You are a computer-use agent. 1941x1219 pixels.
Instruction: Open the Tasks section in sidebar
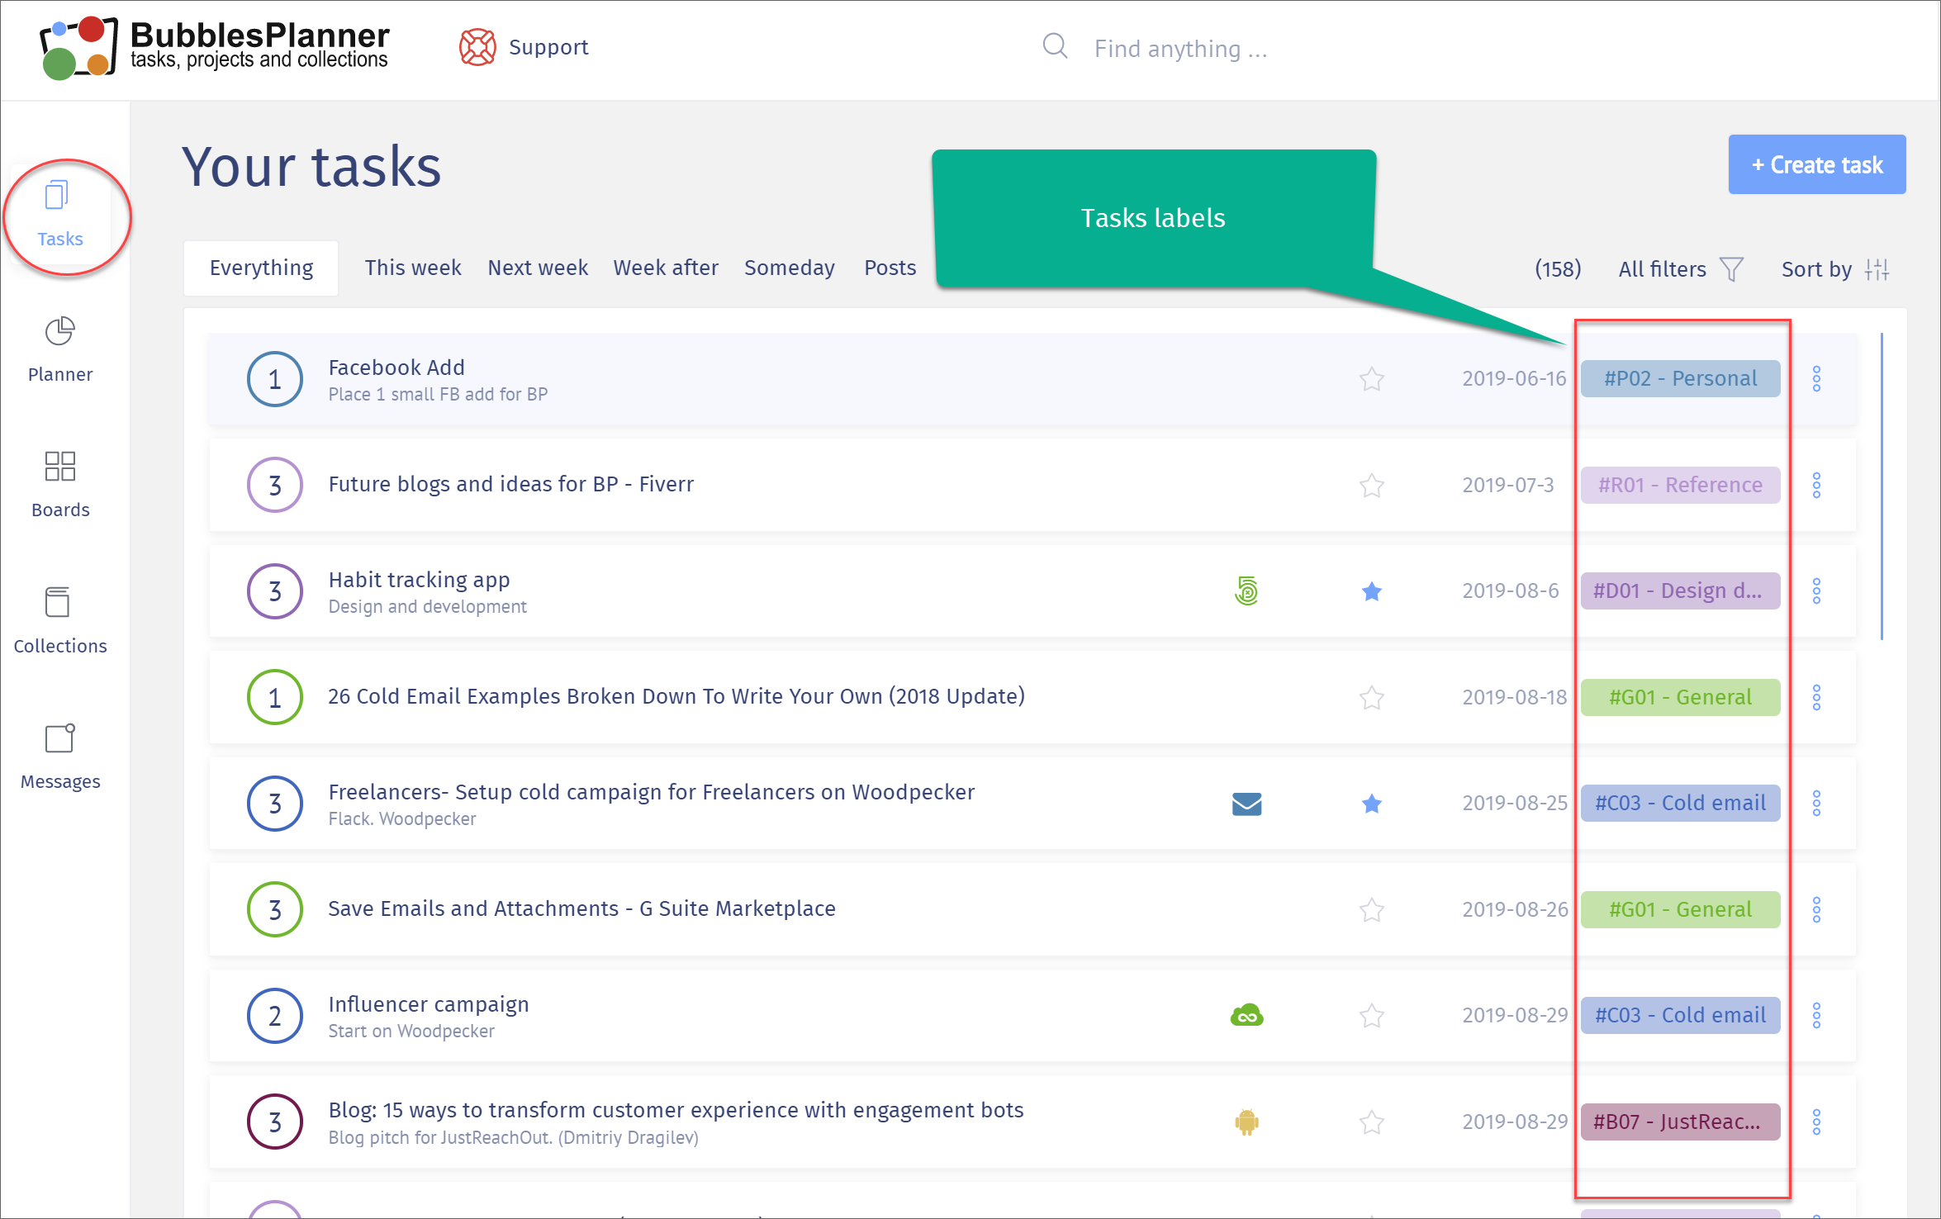click(60, 215)
